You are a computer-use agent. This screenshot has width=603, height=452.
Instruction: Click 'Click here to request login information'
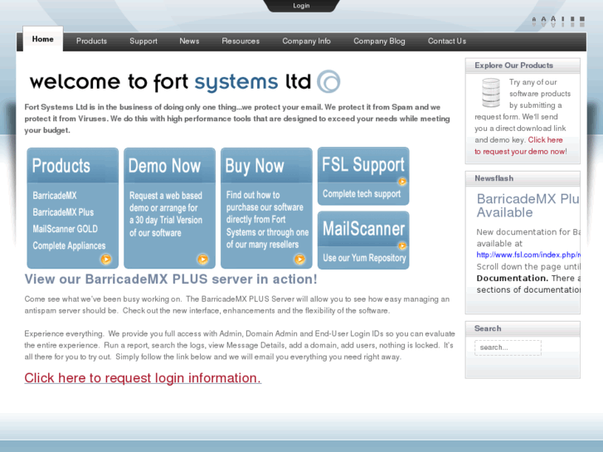[x=143, y=377]
